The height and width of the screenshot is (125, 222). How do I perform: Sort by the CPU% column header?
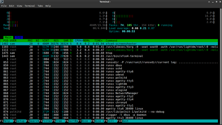point(79,41)
